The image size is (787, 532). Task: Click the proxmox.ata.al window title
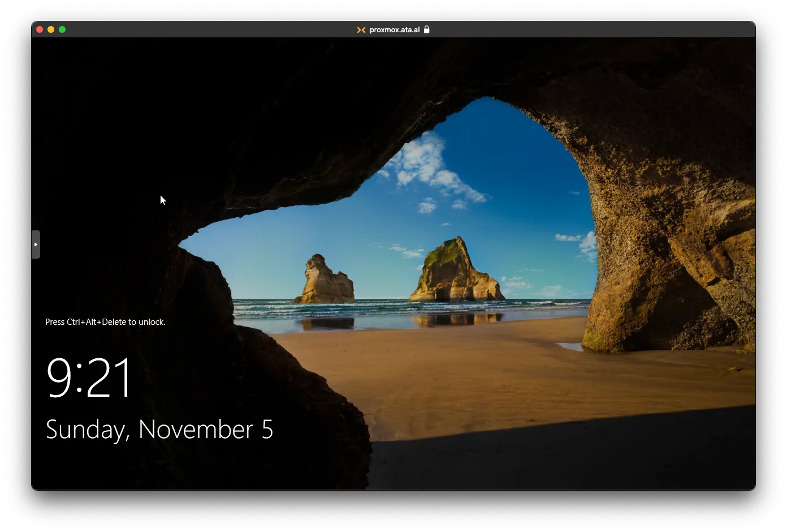click(395, 30)
